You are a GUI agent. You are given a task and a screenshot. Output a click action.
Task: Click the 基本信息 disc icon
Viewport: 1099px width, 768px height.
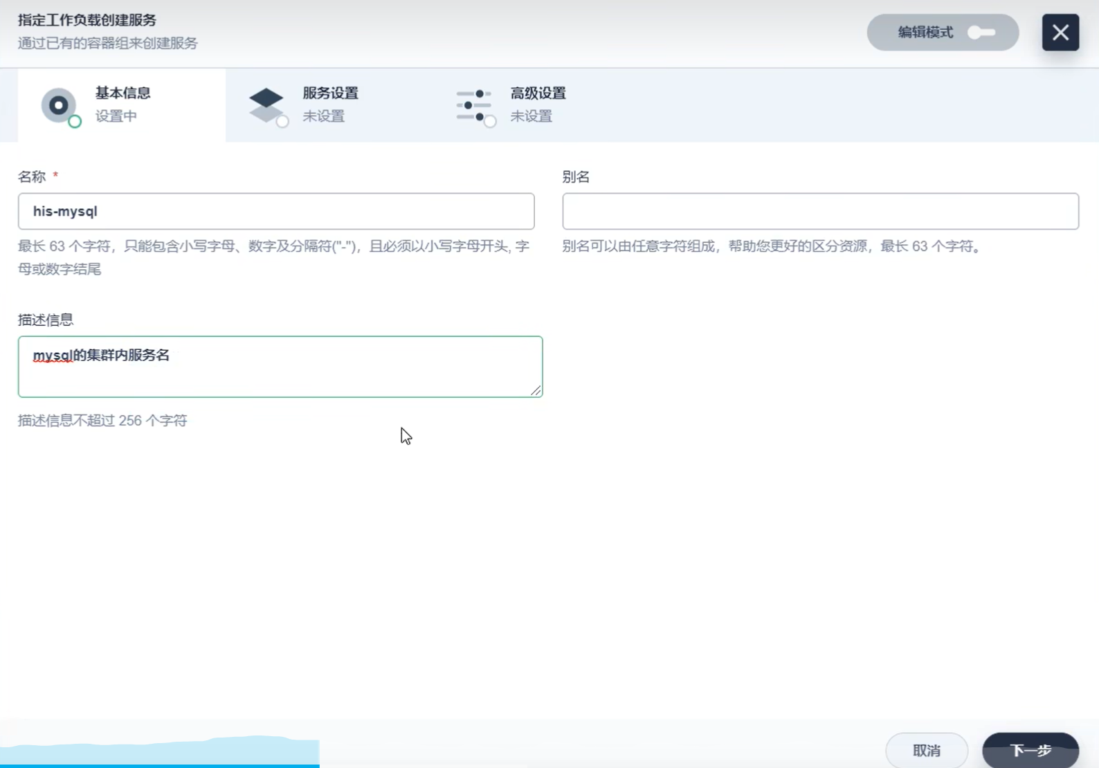point(60,106)
